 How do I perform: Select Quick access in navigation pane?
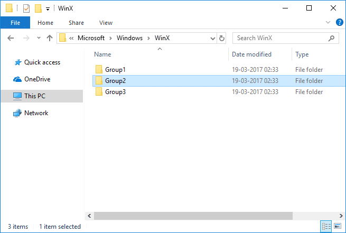pos(42,62)
